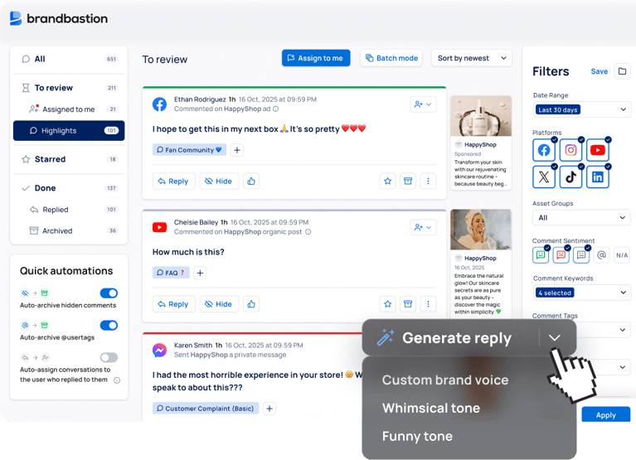Toggle the X platform filter

click(x=544, y=177)
